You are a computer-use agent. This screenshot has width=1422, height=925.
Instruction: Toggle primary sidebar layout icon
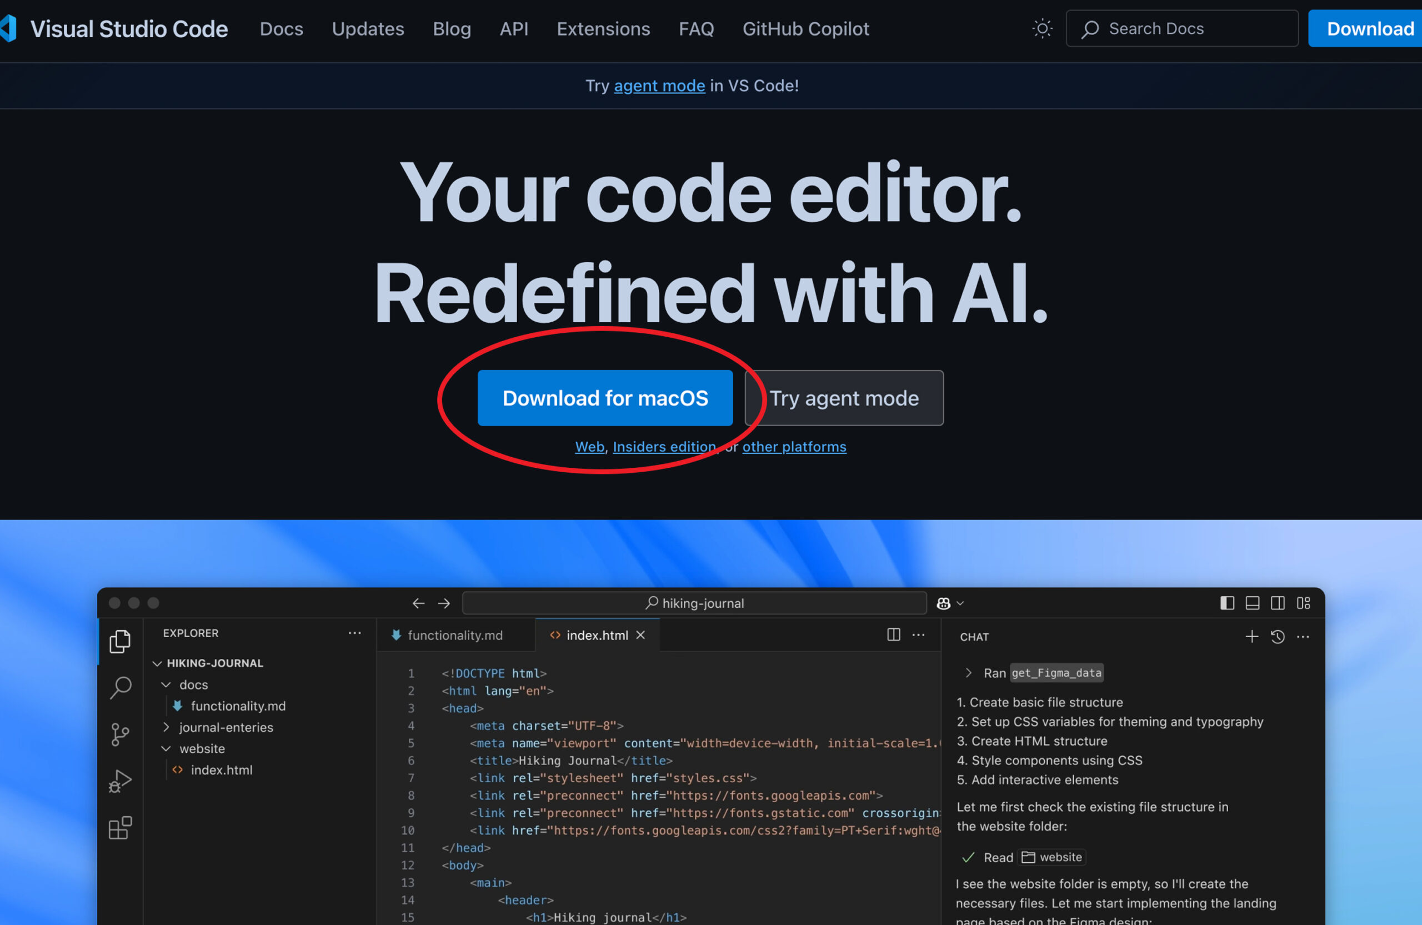pyautogui.click(x=1227, y=603)
